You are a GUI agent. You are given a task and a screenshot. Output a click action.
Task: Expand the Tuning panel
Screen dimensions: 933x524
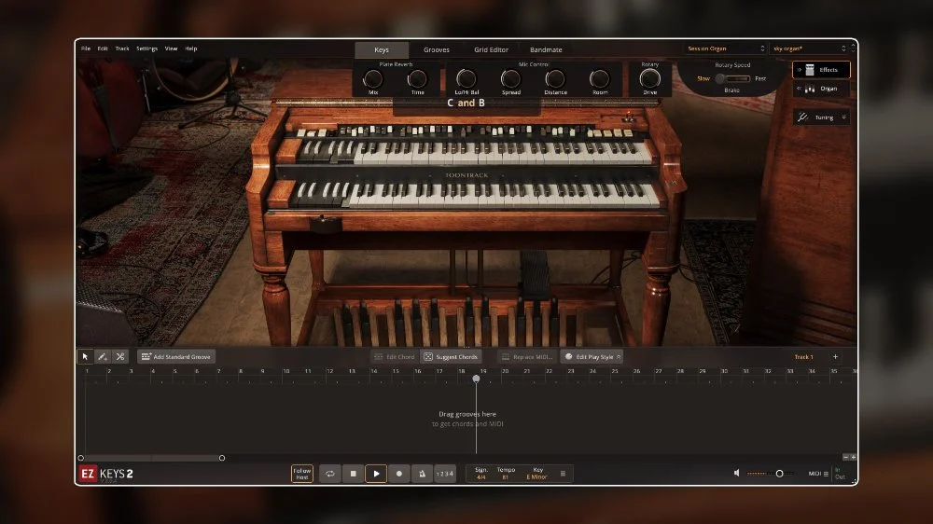coord(821,117)
